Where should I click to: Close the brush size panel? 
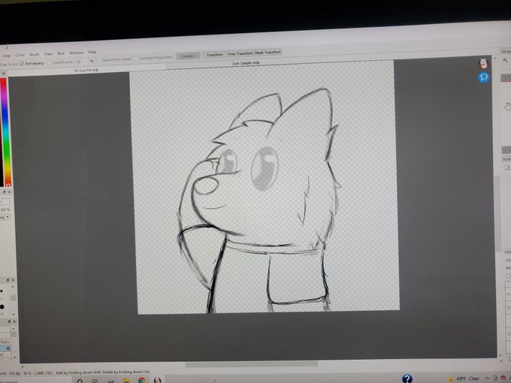click(13, 280)
